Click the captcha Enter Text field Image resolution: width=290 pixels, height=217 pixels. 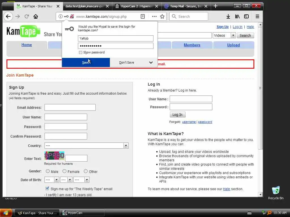coord(76,158)
